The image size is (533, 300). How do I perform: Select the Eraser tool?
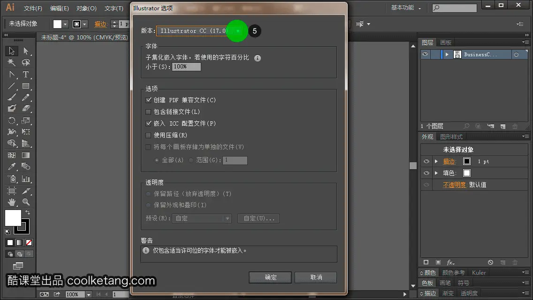pos(26,108)
